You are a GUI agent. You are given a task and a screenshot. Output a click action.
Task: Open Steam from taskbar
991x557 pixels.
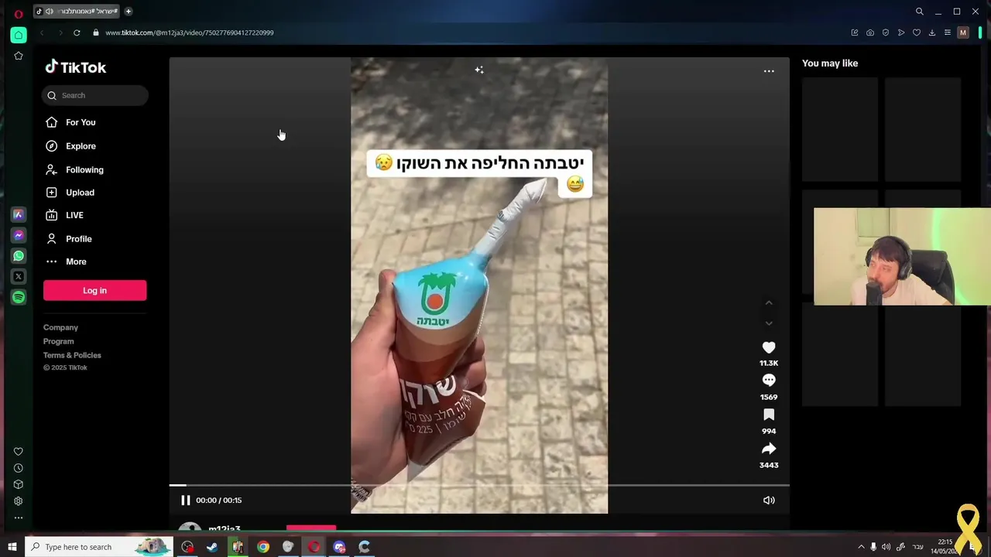click(x=212, y=547)
